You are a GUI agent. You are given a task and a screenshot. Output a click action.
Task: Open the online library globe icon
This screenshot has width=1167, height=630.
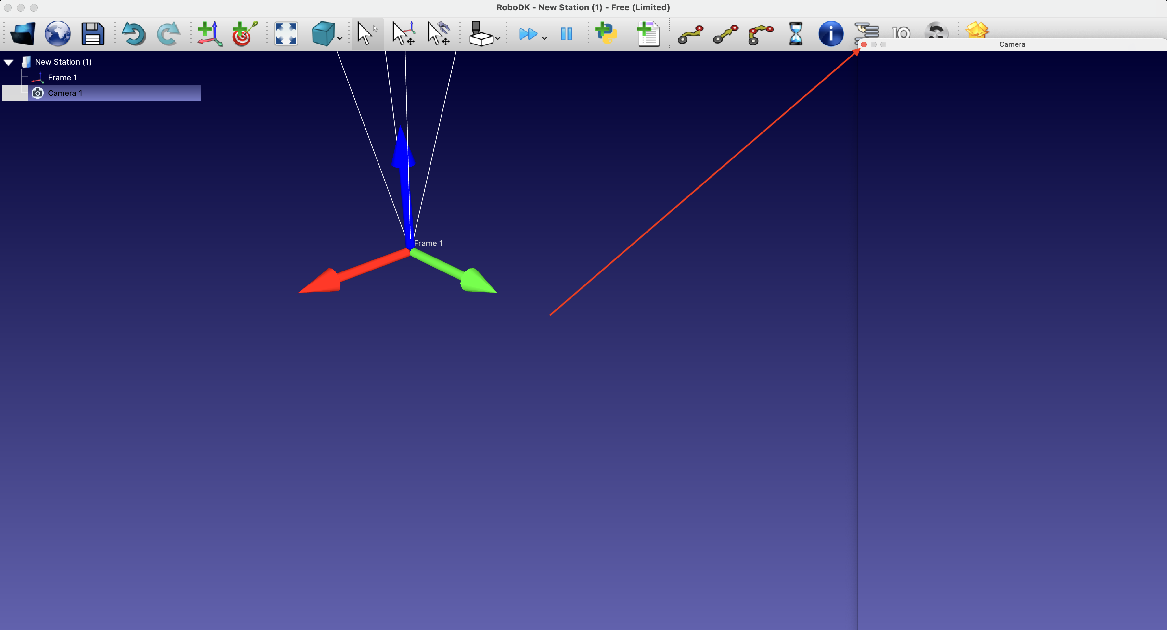point(58,33)
